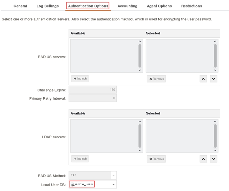Remove selected LDAP server

(x=156, y=159)
